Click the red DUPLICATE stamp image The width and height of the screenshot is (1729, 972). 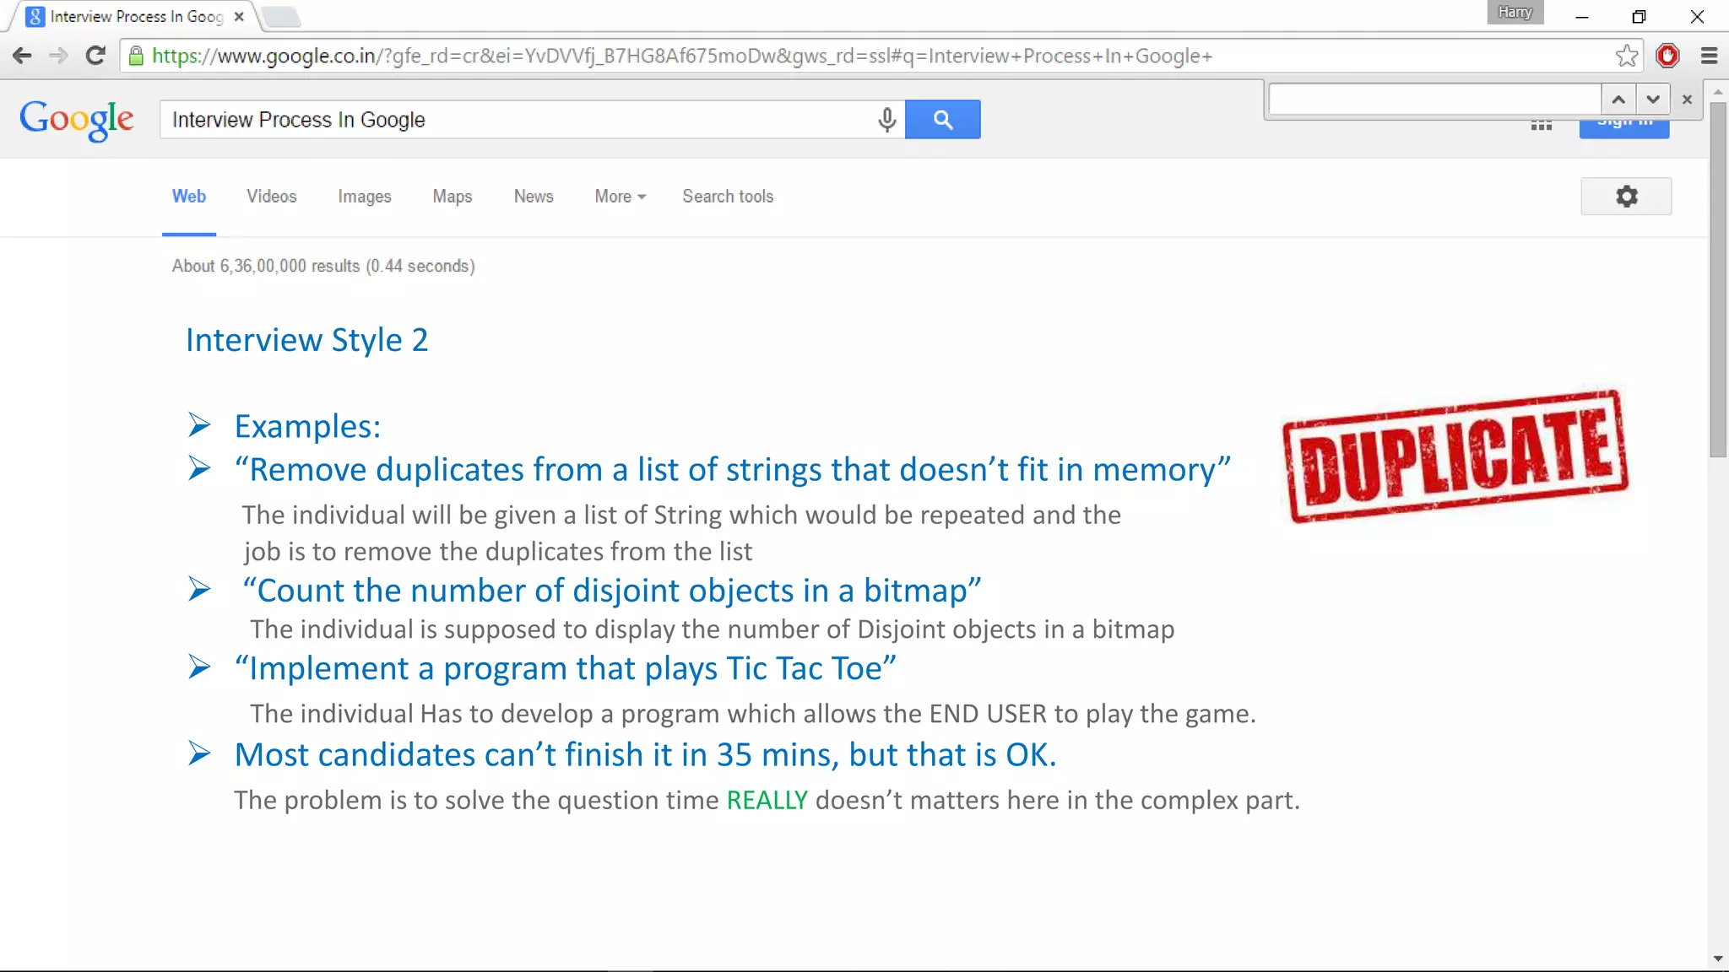point(1455,456)
